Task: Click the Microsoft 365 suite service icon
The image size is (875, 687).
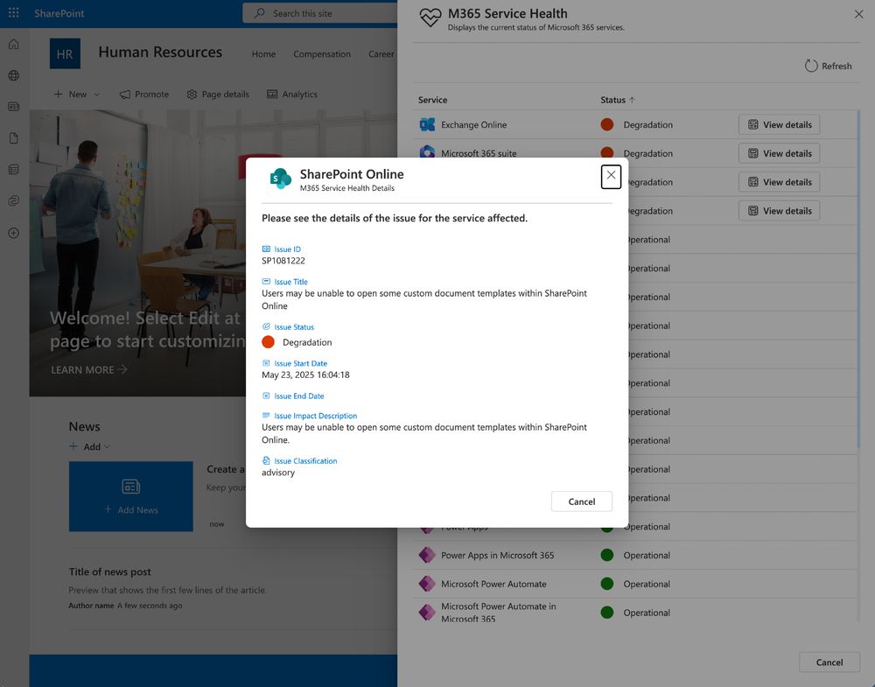Action: click(427, 151)
